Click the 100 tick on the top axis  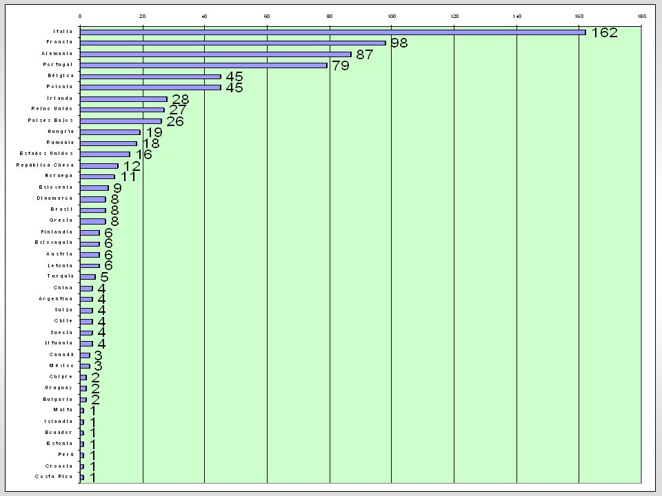392,17
